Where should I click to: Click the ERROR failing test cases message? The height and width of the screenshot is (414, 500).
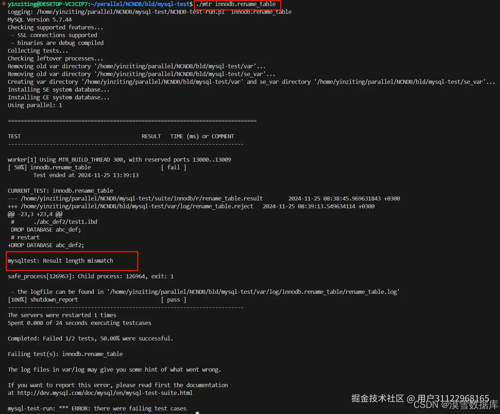coord(97,408)
